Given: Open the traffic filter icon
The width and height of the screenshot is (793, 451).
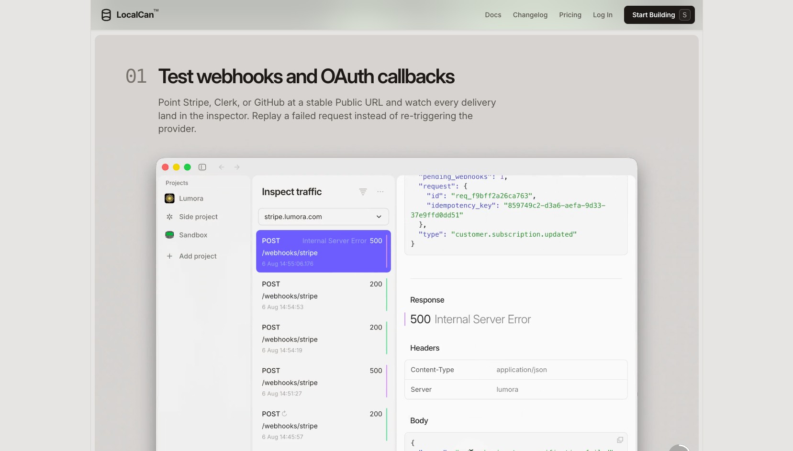Looking at the screenshot, I should [x=363, y=192].
